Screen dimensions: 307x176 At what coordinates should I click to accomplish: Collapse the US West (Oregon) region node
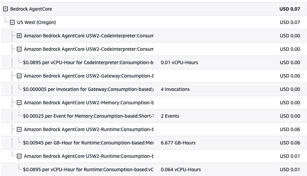click(x=13, y=23)
